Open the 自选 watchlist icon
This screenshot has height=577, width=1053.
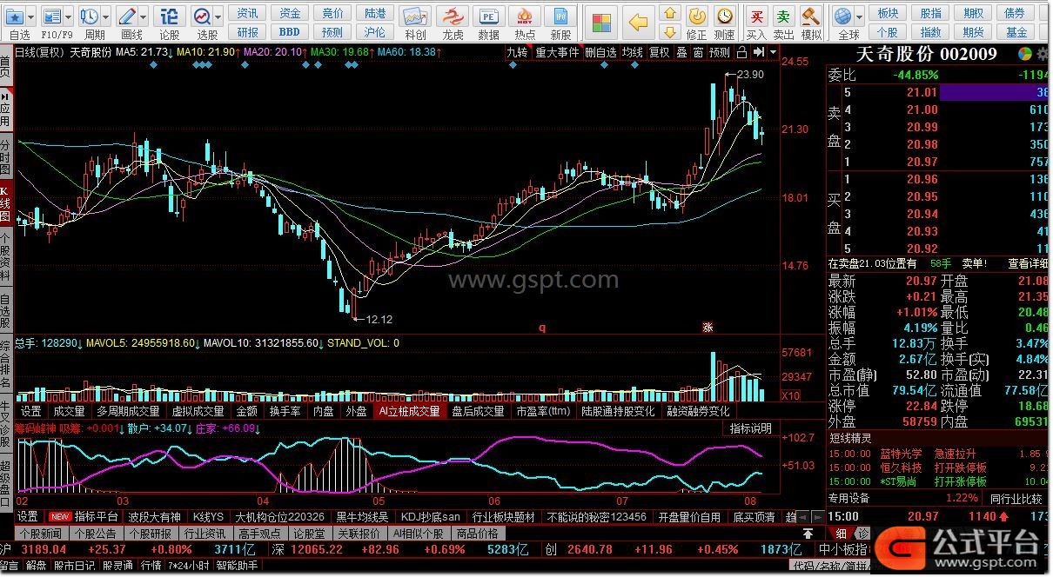(14, 17)
